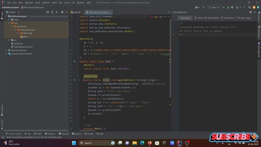Run the Main configuration with green play icon
Screen dimensions: 261x147
(x=224, y=7)
